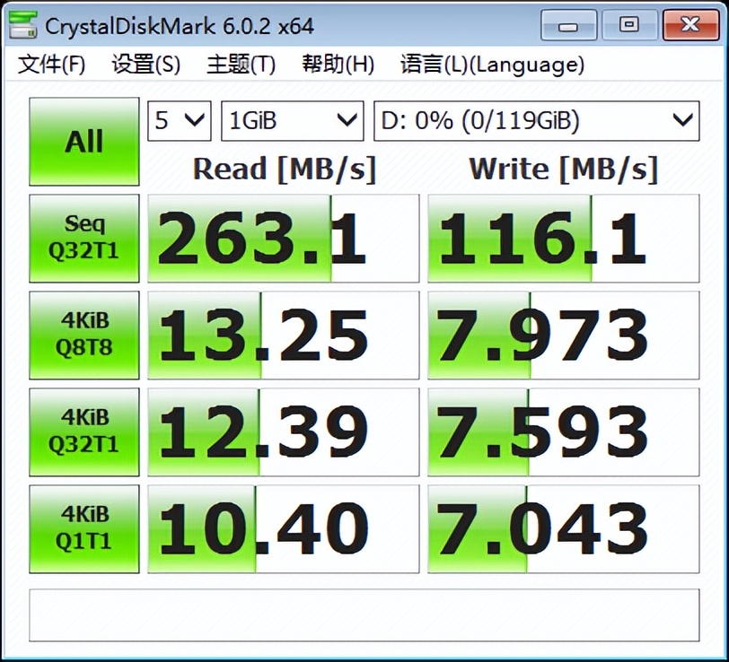729x662 pixels.
Task: Click the Read [MB/s] column header
Action: pyautogui.click(x=284, y=168)
